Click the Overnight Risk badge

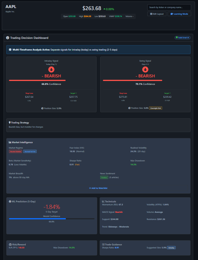point(156,108)
